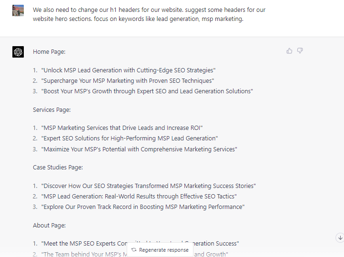Click the "Case Studies Page:" heading text

pos(58,168)
